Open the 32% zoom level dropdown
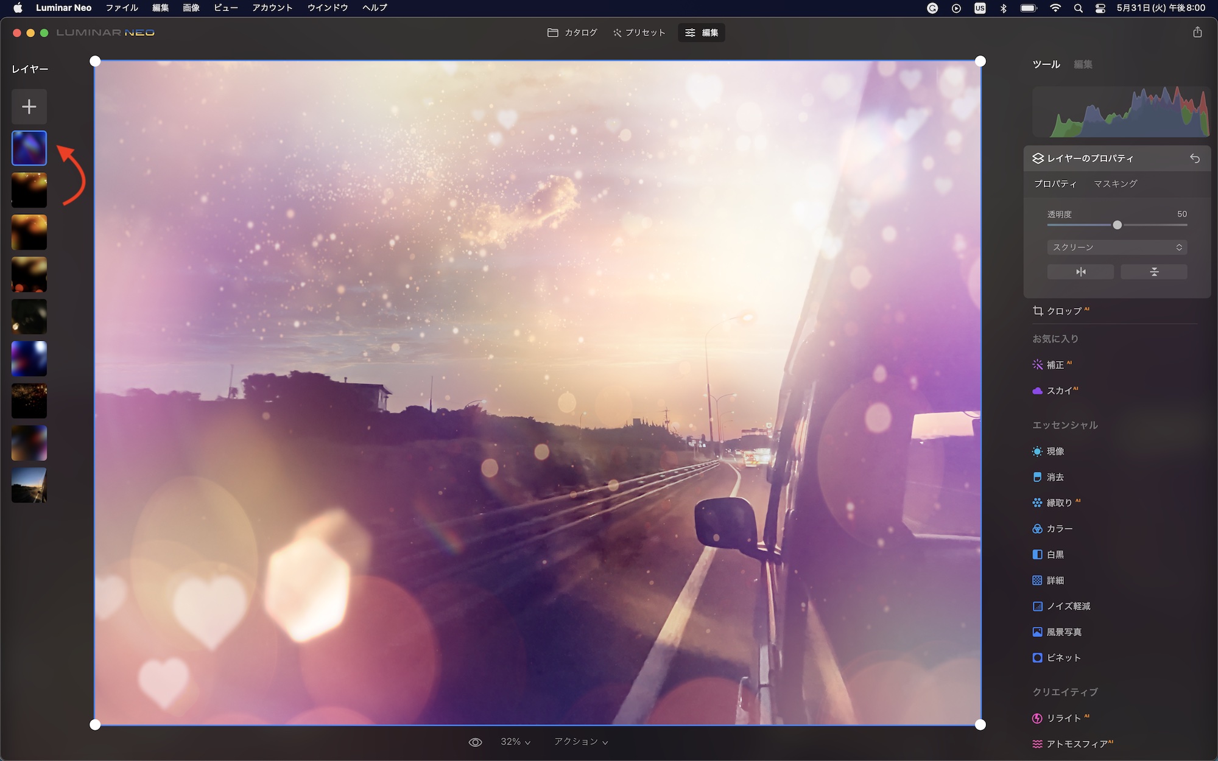The height and width of the screenshot is (761, 1218). tap(515, 742)
